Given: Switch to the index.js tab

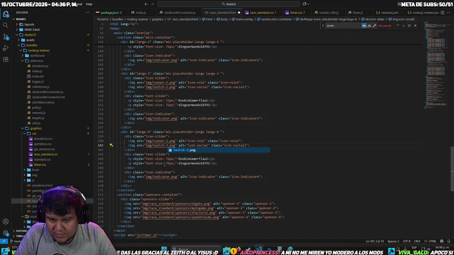Looking at the screenshot, I should (x=141, y=12).
